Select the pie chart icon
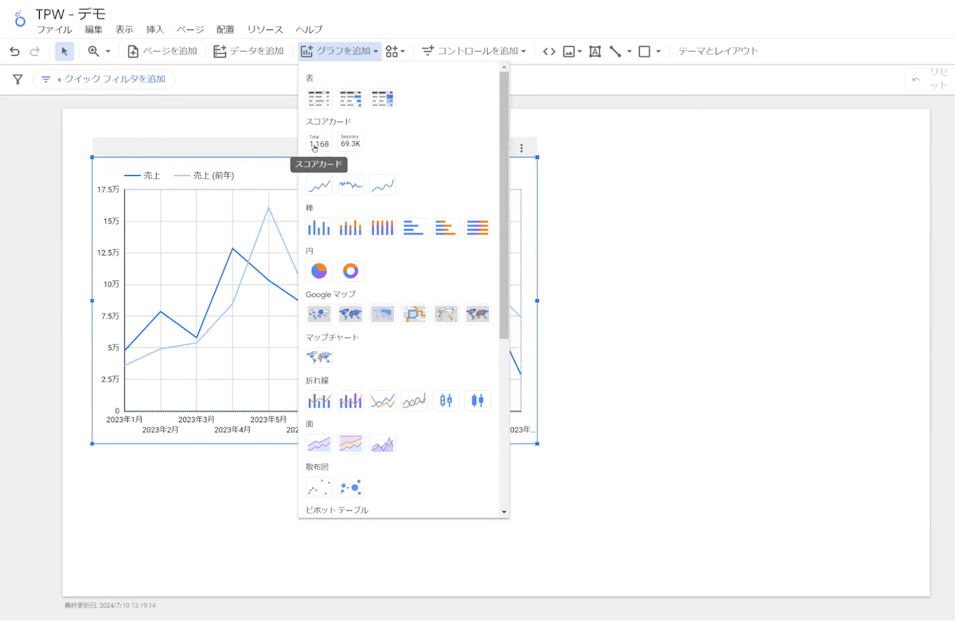 coord(318,271)
